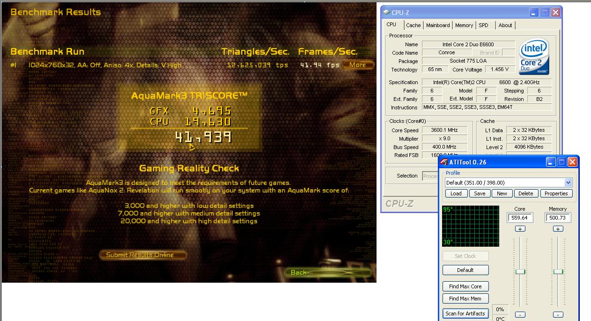
Task: Close the CPU-Z window
Action: [555, 13]
